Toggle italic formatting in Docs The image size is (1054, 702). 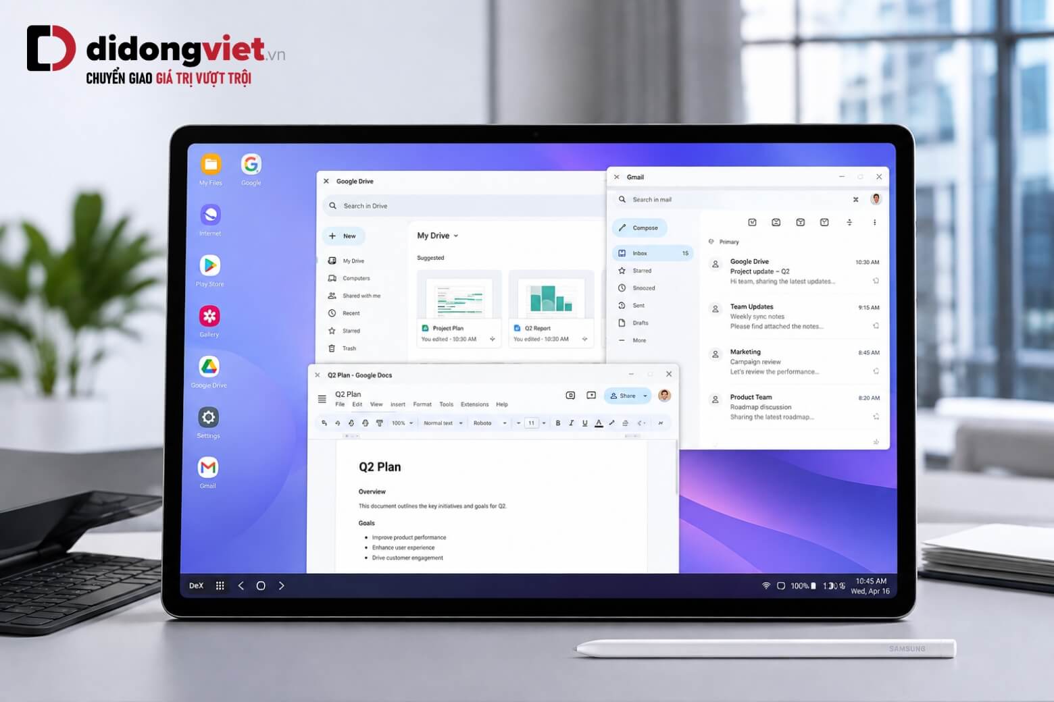[572, 423]
